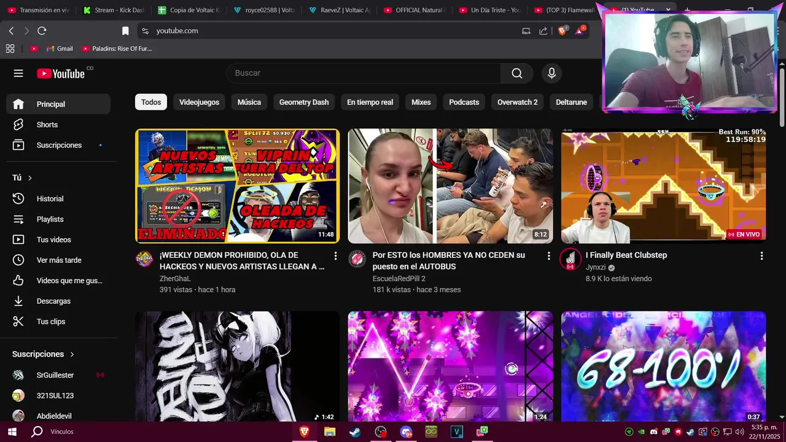Open the AUTOBUS men video thumbnail
The image size is (786, 442).
[x=450, y=186]
